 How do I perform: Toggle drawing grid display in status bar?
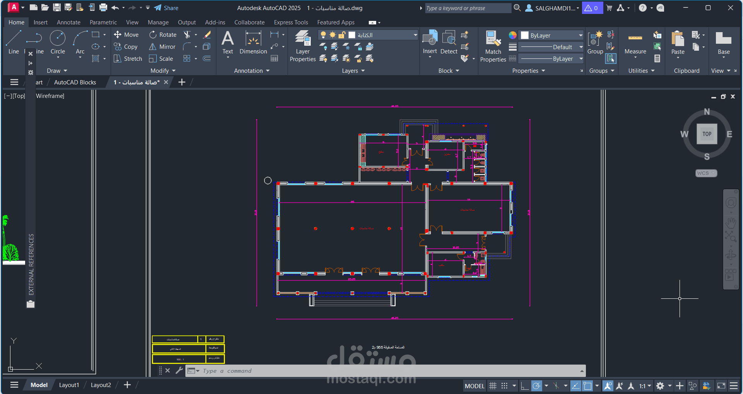coord(493,386)
